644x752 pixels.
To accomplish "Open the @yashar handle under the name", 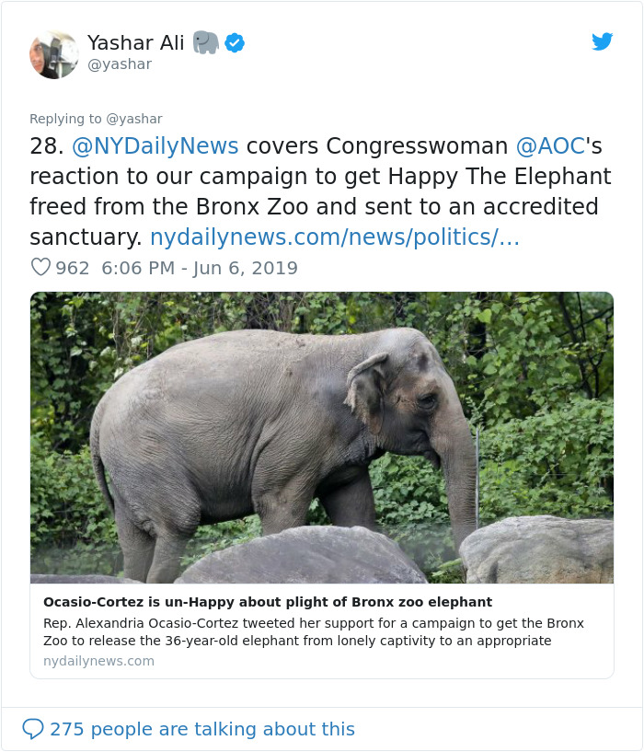I will [119, 64].
